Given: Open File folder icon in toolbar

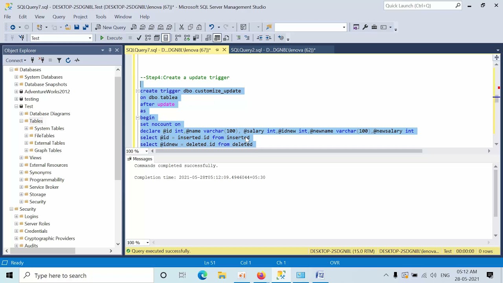Looking at the screenshot, I should [68, 27].
